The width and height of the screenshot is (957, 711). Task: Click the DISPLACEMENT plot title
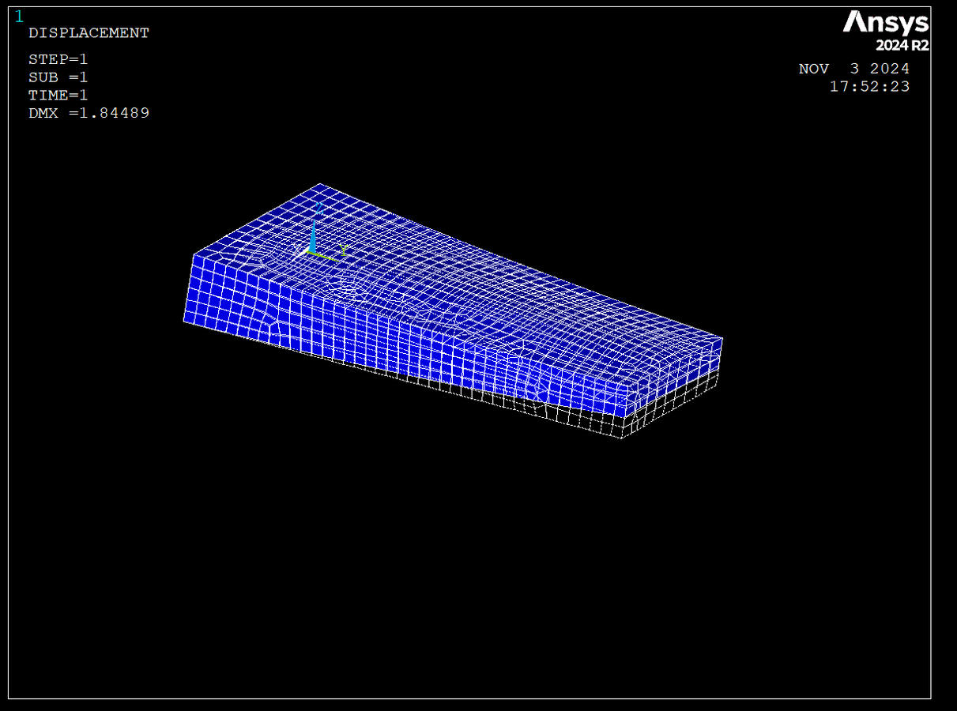click(89, 33)
